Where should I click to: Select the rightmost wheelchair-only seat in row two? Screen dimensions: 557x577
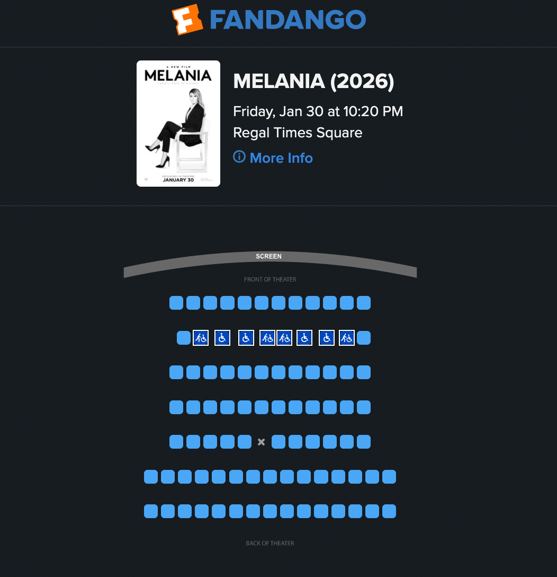[x=327, y=338]
